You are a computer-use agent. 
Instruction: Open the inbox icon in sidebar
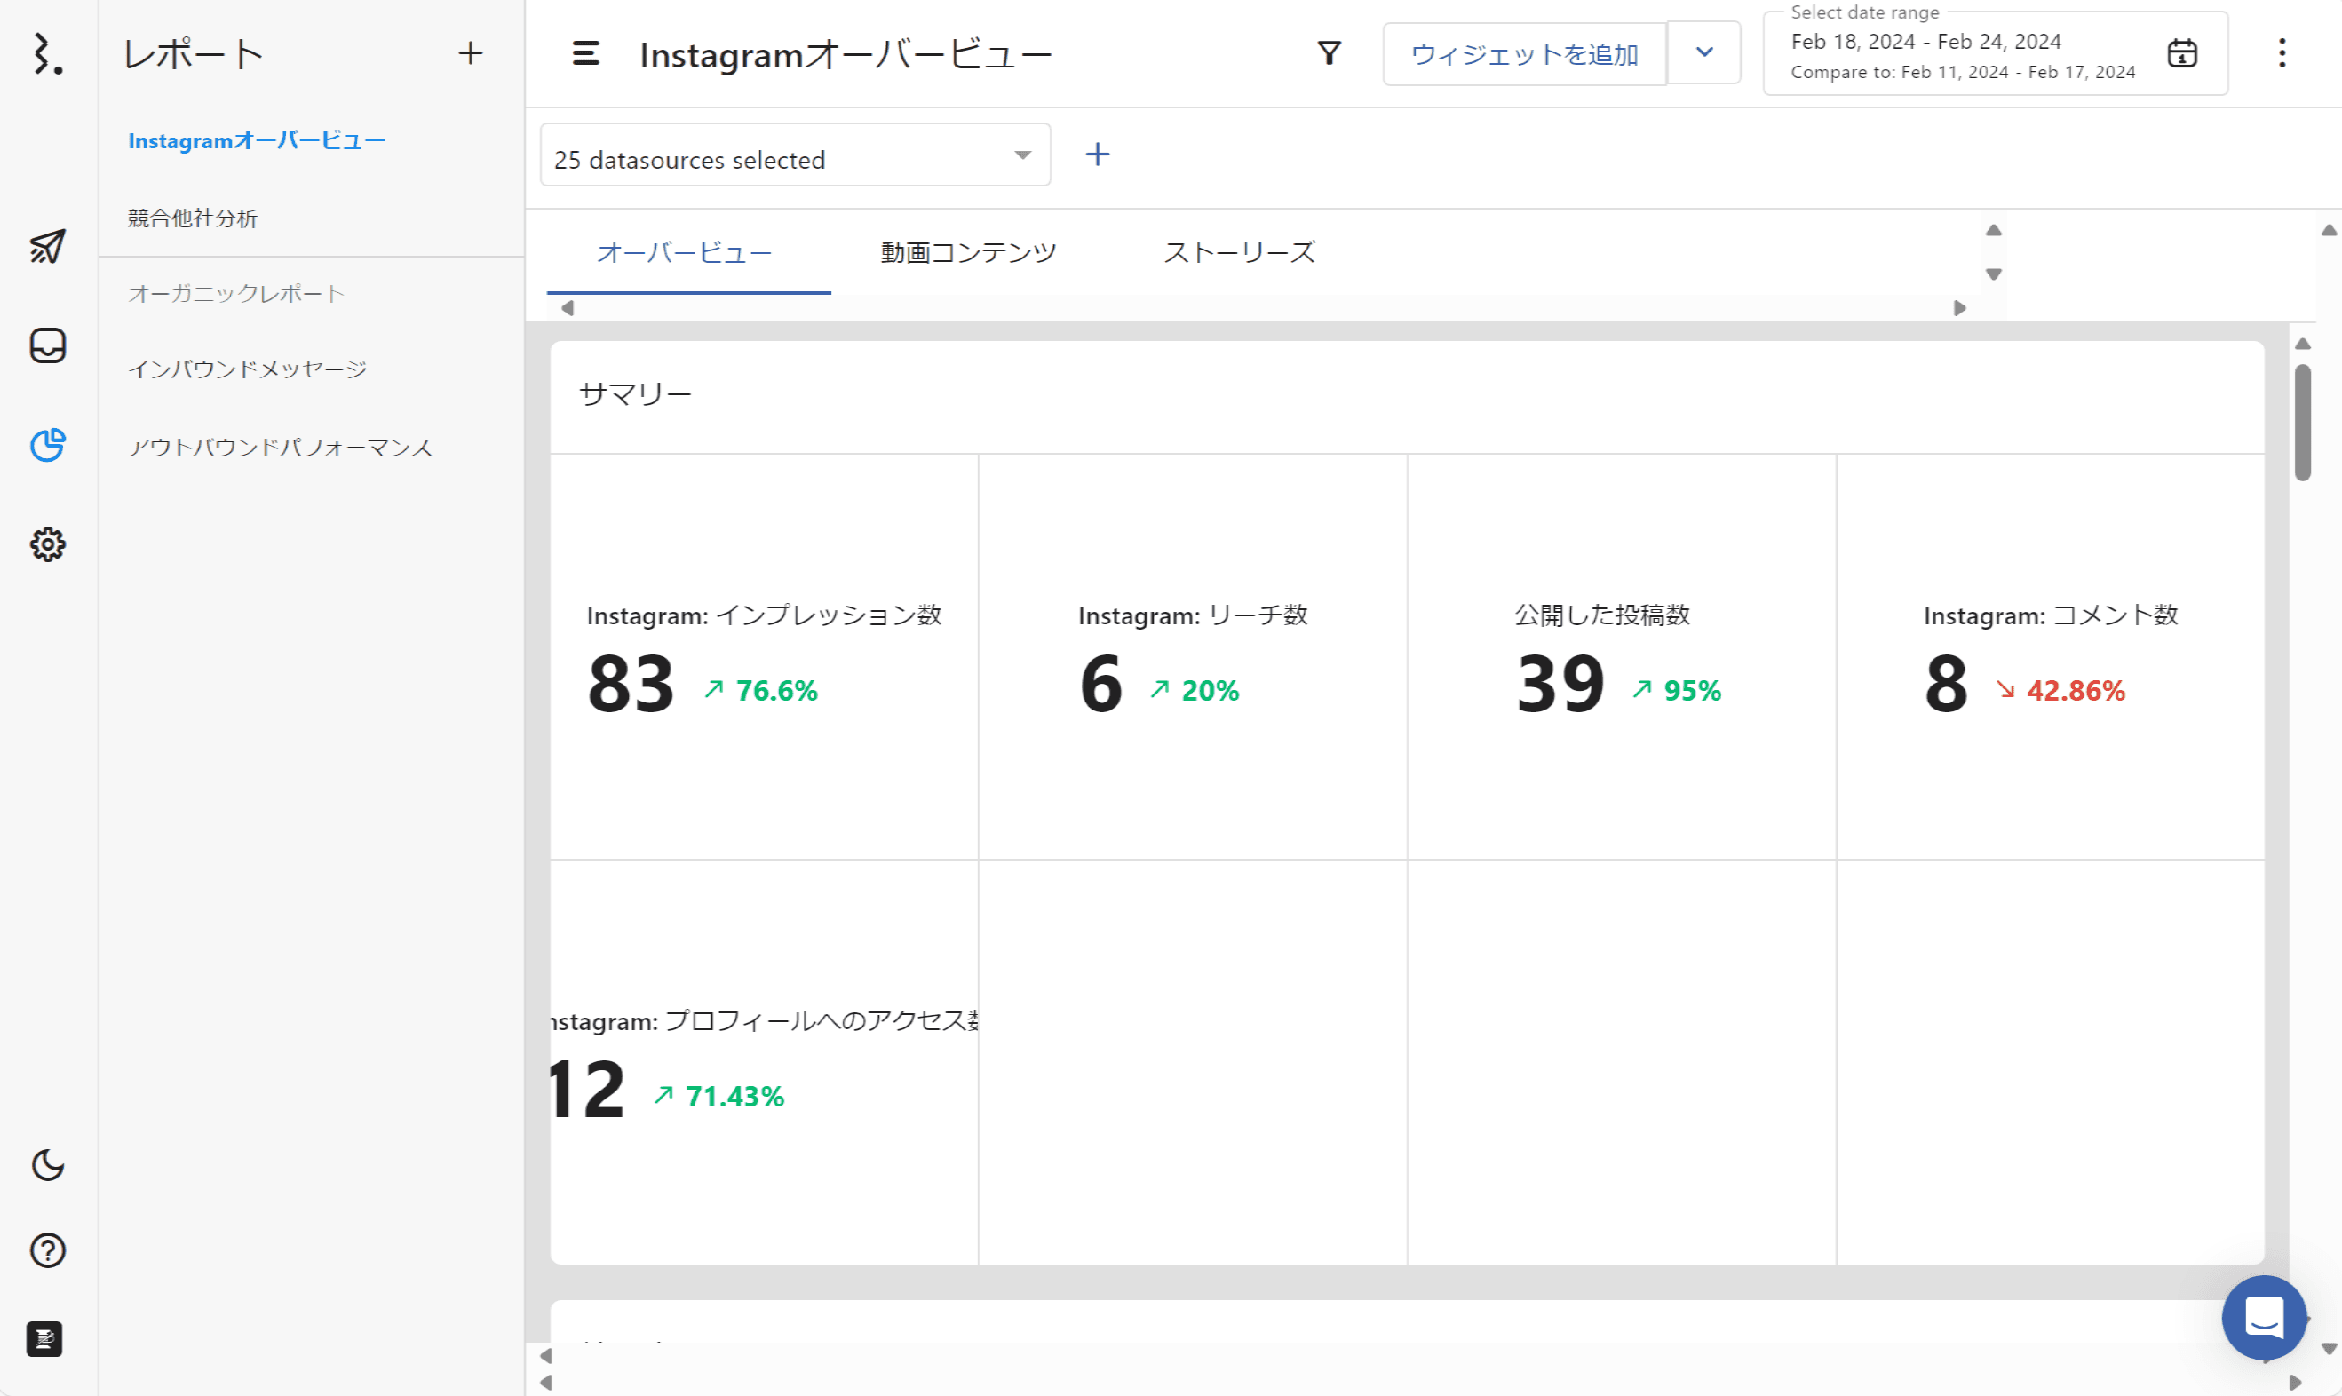click(47, 345)
